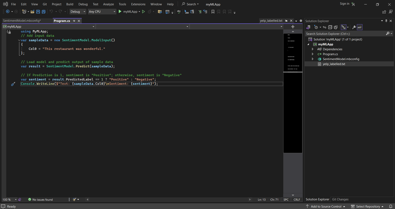Image resolution: width=395 pixels, height=209 pixels.
Task: Click the code cleanup broom icon
Action: pyautogui.click(x=75, y=200)
